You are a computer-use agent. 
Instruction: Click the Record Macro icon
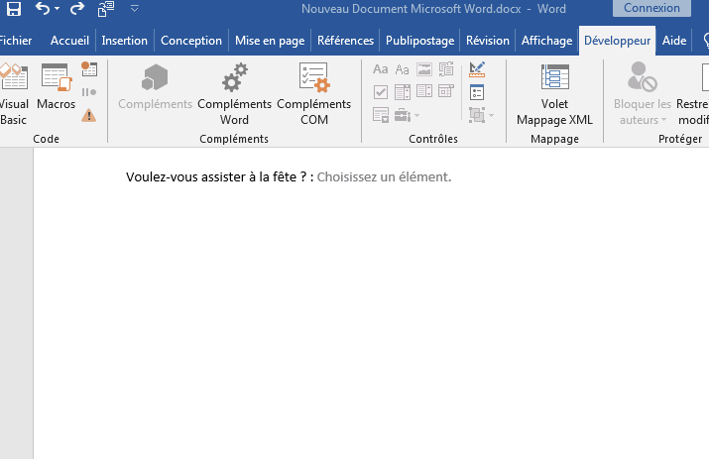coord(89,69)
